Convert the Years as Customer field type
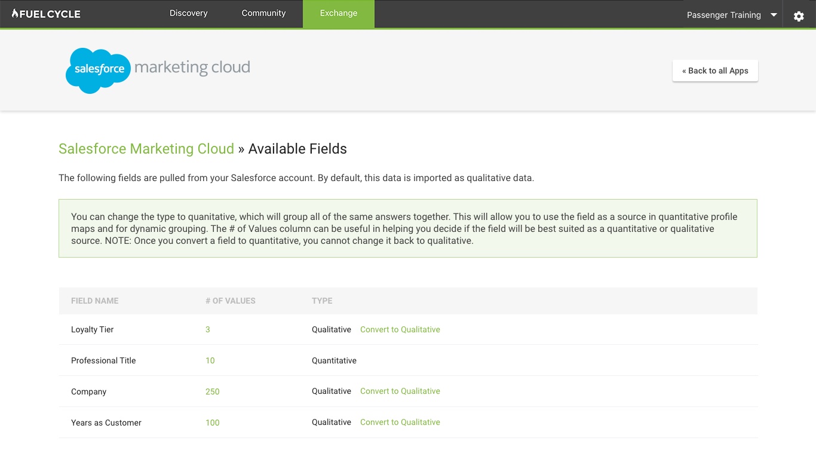816x468 pixels. pyautogui.click(x=400, y=422)
